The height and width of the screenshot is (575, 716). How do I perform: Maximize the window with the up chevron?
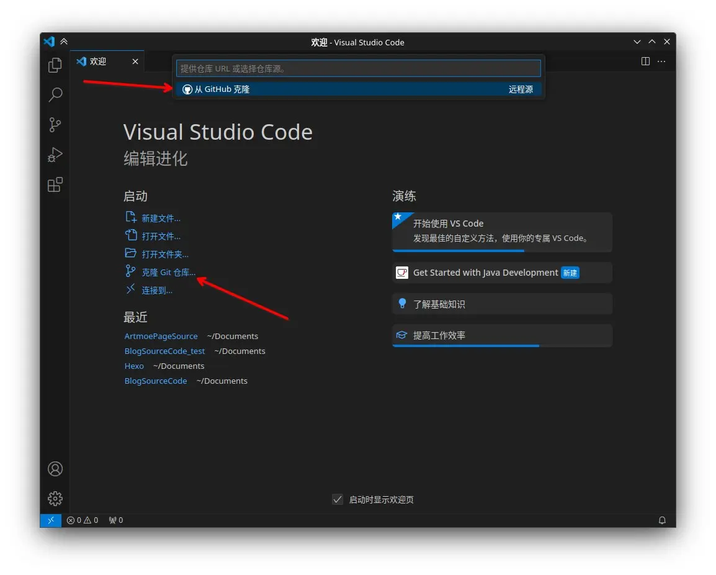point(652,42)
